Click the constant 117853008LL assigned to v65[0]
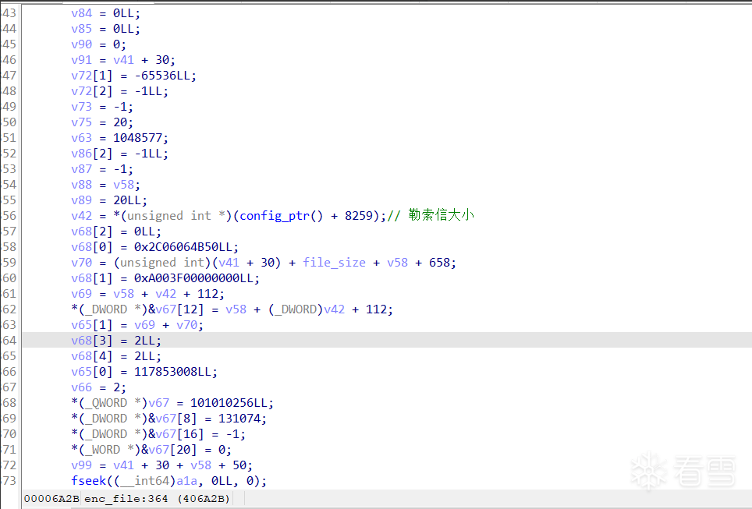This screenshot has width=752, height=509. pyautogui.click(x=172, y=372)
